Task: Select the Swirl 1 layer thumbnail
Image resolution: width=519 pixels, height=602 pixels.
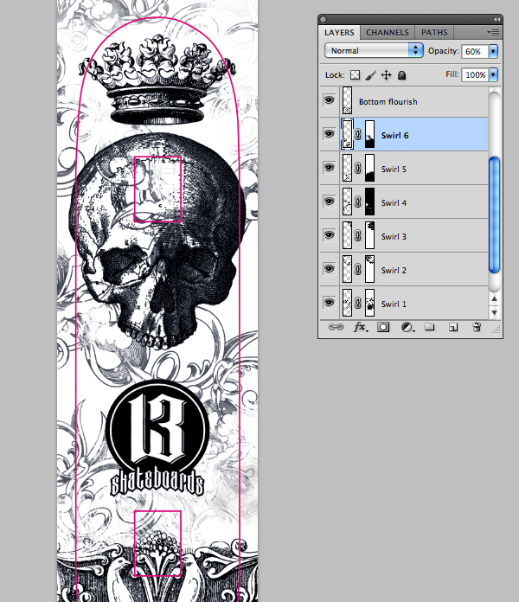Action: (x=347, y=303)
